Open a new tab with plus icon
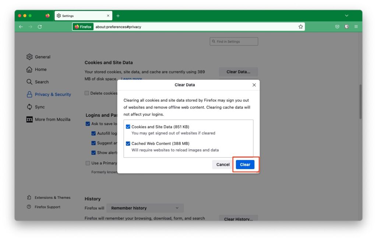The image size is (377, 240). click(x=118, y=16)
